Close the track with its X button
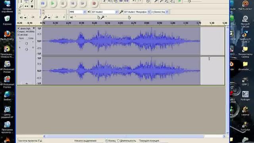 point(18,28)
